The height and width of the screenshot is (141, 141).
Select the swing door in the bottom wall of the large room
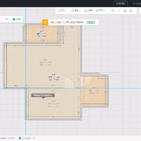click(x=69, y=82)
